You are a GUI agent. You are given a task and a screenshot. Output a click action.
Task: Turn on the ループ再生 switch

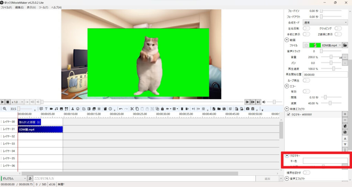[306, 80]
